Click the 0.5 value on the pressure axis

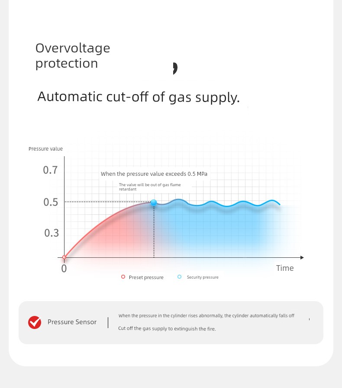[x=51, y=202]
